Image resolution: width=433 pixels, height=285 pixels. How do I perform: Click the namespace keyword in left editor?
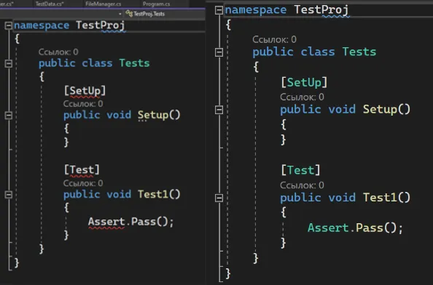point(42,25)
